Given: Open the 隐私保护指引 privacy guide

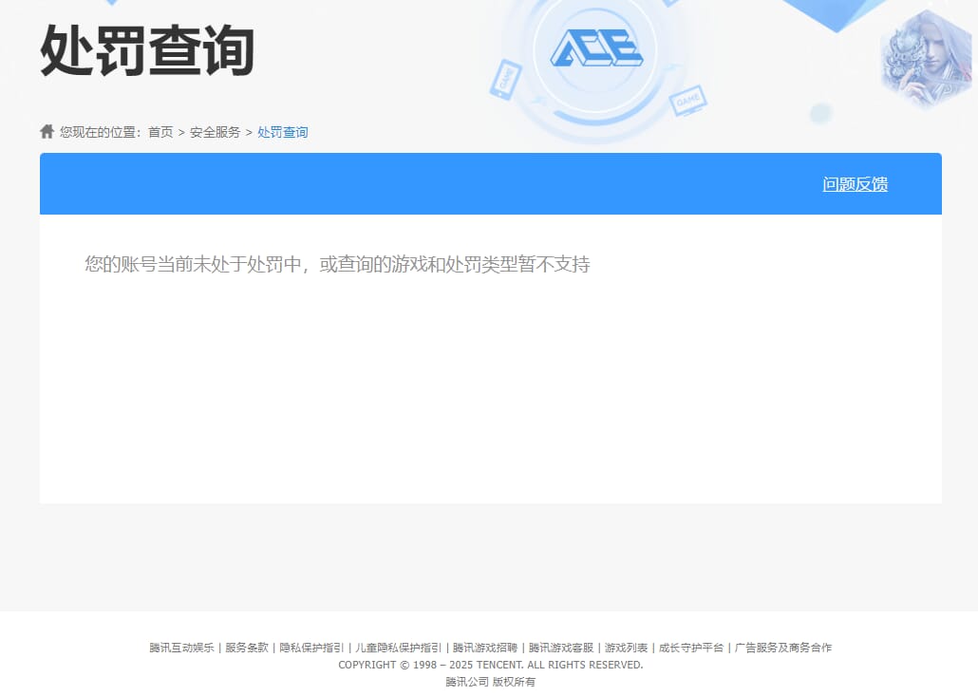Looking at the screenshot, I should tap(312, 647).
